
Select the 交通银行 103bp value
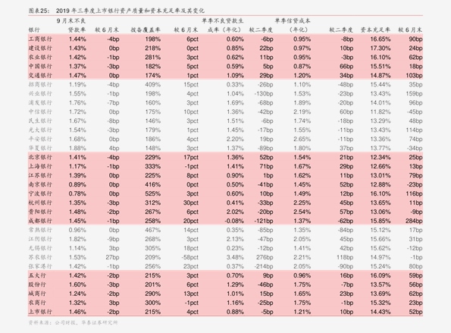(x=414, y=75)
